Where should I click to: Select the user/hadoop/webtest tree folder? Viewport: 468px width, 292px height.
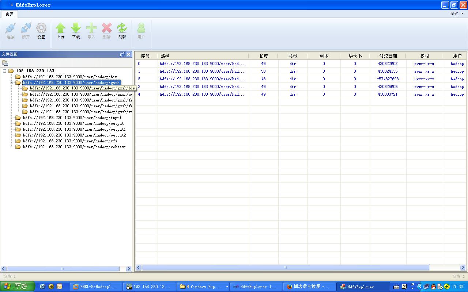coord(74,147)
